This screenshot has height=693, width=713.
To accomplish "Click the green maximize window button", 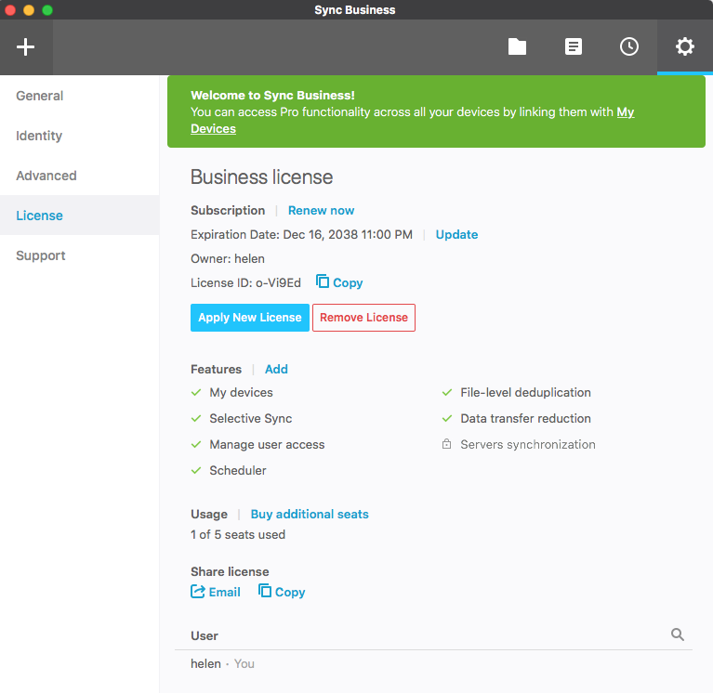I will point(47,10).
